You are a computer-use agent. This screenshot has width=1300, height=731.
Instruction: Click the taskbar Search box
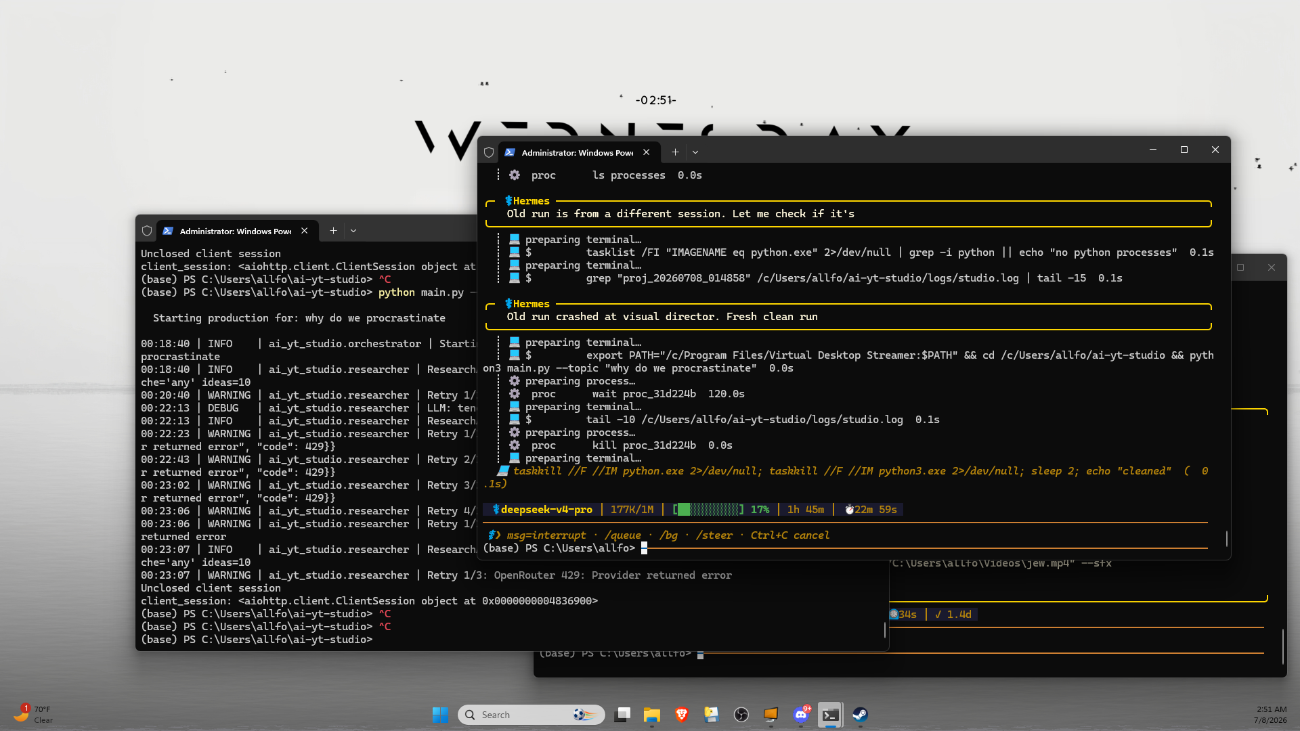pyautogui.click(x=531, y=715)
